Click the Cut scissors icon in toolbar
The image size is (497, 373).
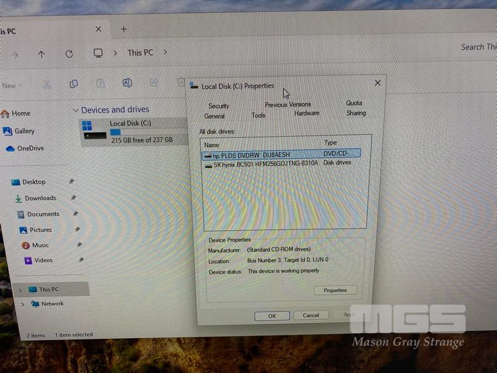47,84
